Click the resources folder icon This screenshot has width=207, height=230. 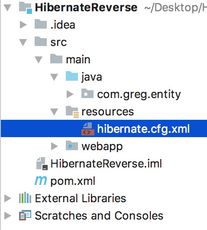point(72,112)
